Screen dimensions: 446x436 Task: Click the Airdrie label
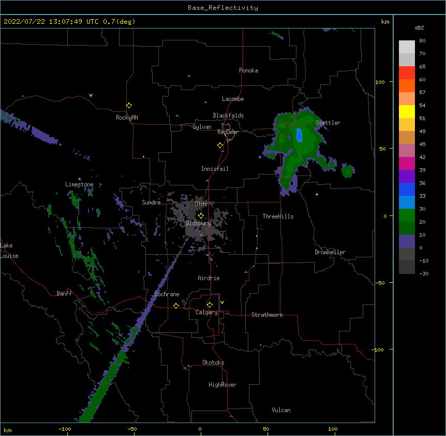coord(209,278)
